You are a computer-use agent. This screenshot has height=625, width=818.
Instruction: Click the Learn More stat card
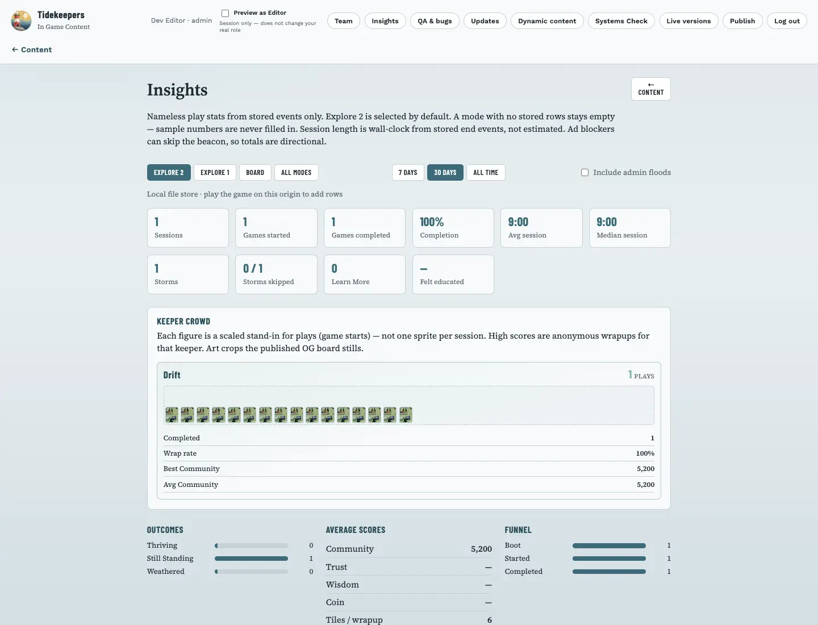365,274
